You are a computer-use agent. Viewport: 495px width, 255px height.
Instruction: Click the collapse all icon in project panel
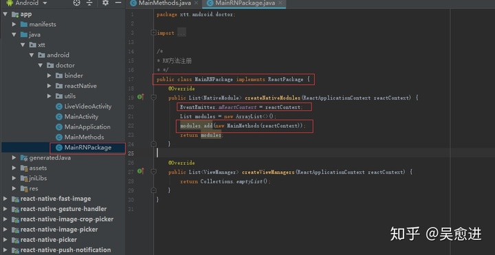pyautogui.click(x=89, y=3)
